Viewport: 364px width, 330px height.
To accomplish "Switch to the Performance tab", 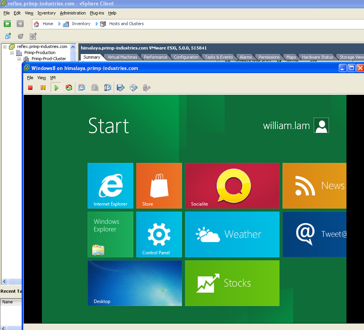I will (155, 57).
